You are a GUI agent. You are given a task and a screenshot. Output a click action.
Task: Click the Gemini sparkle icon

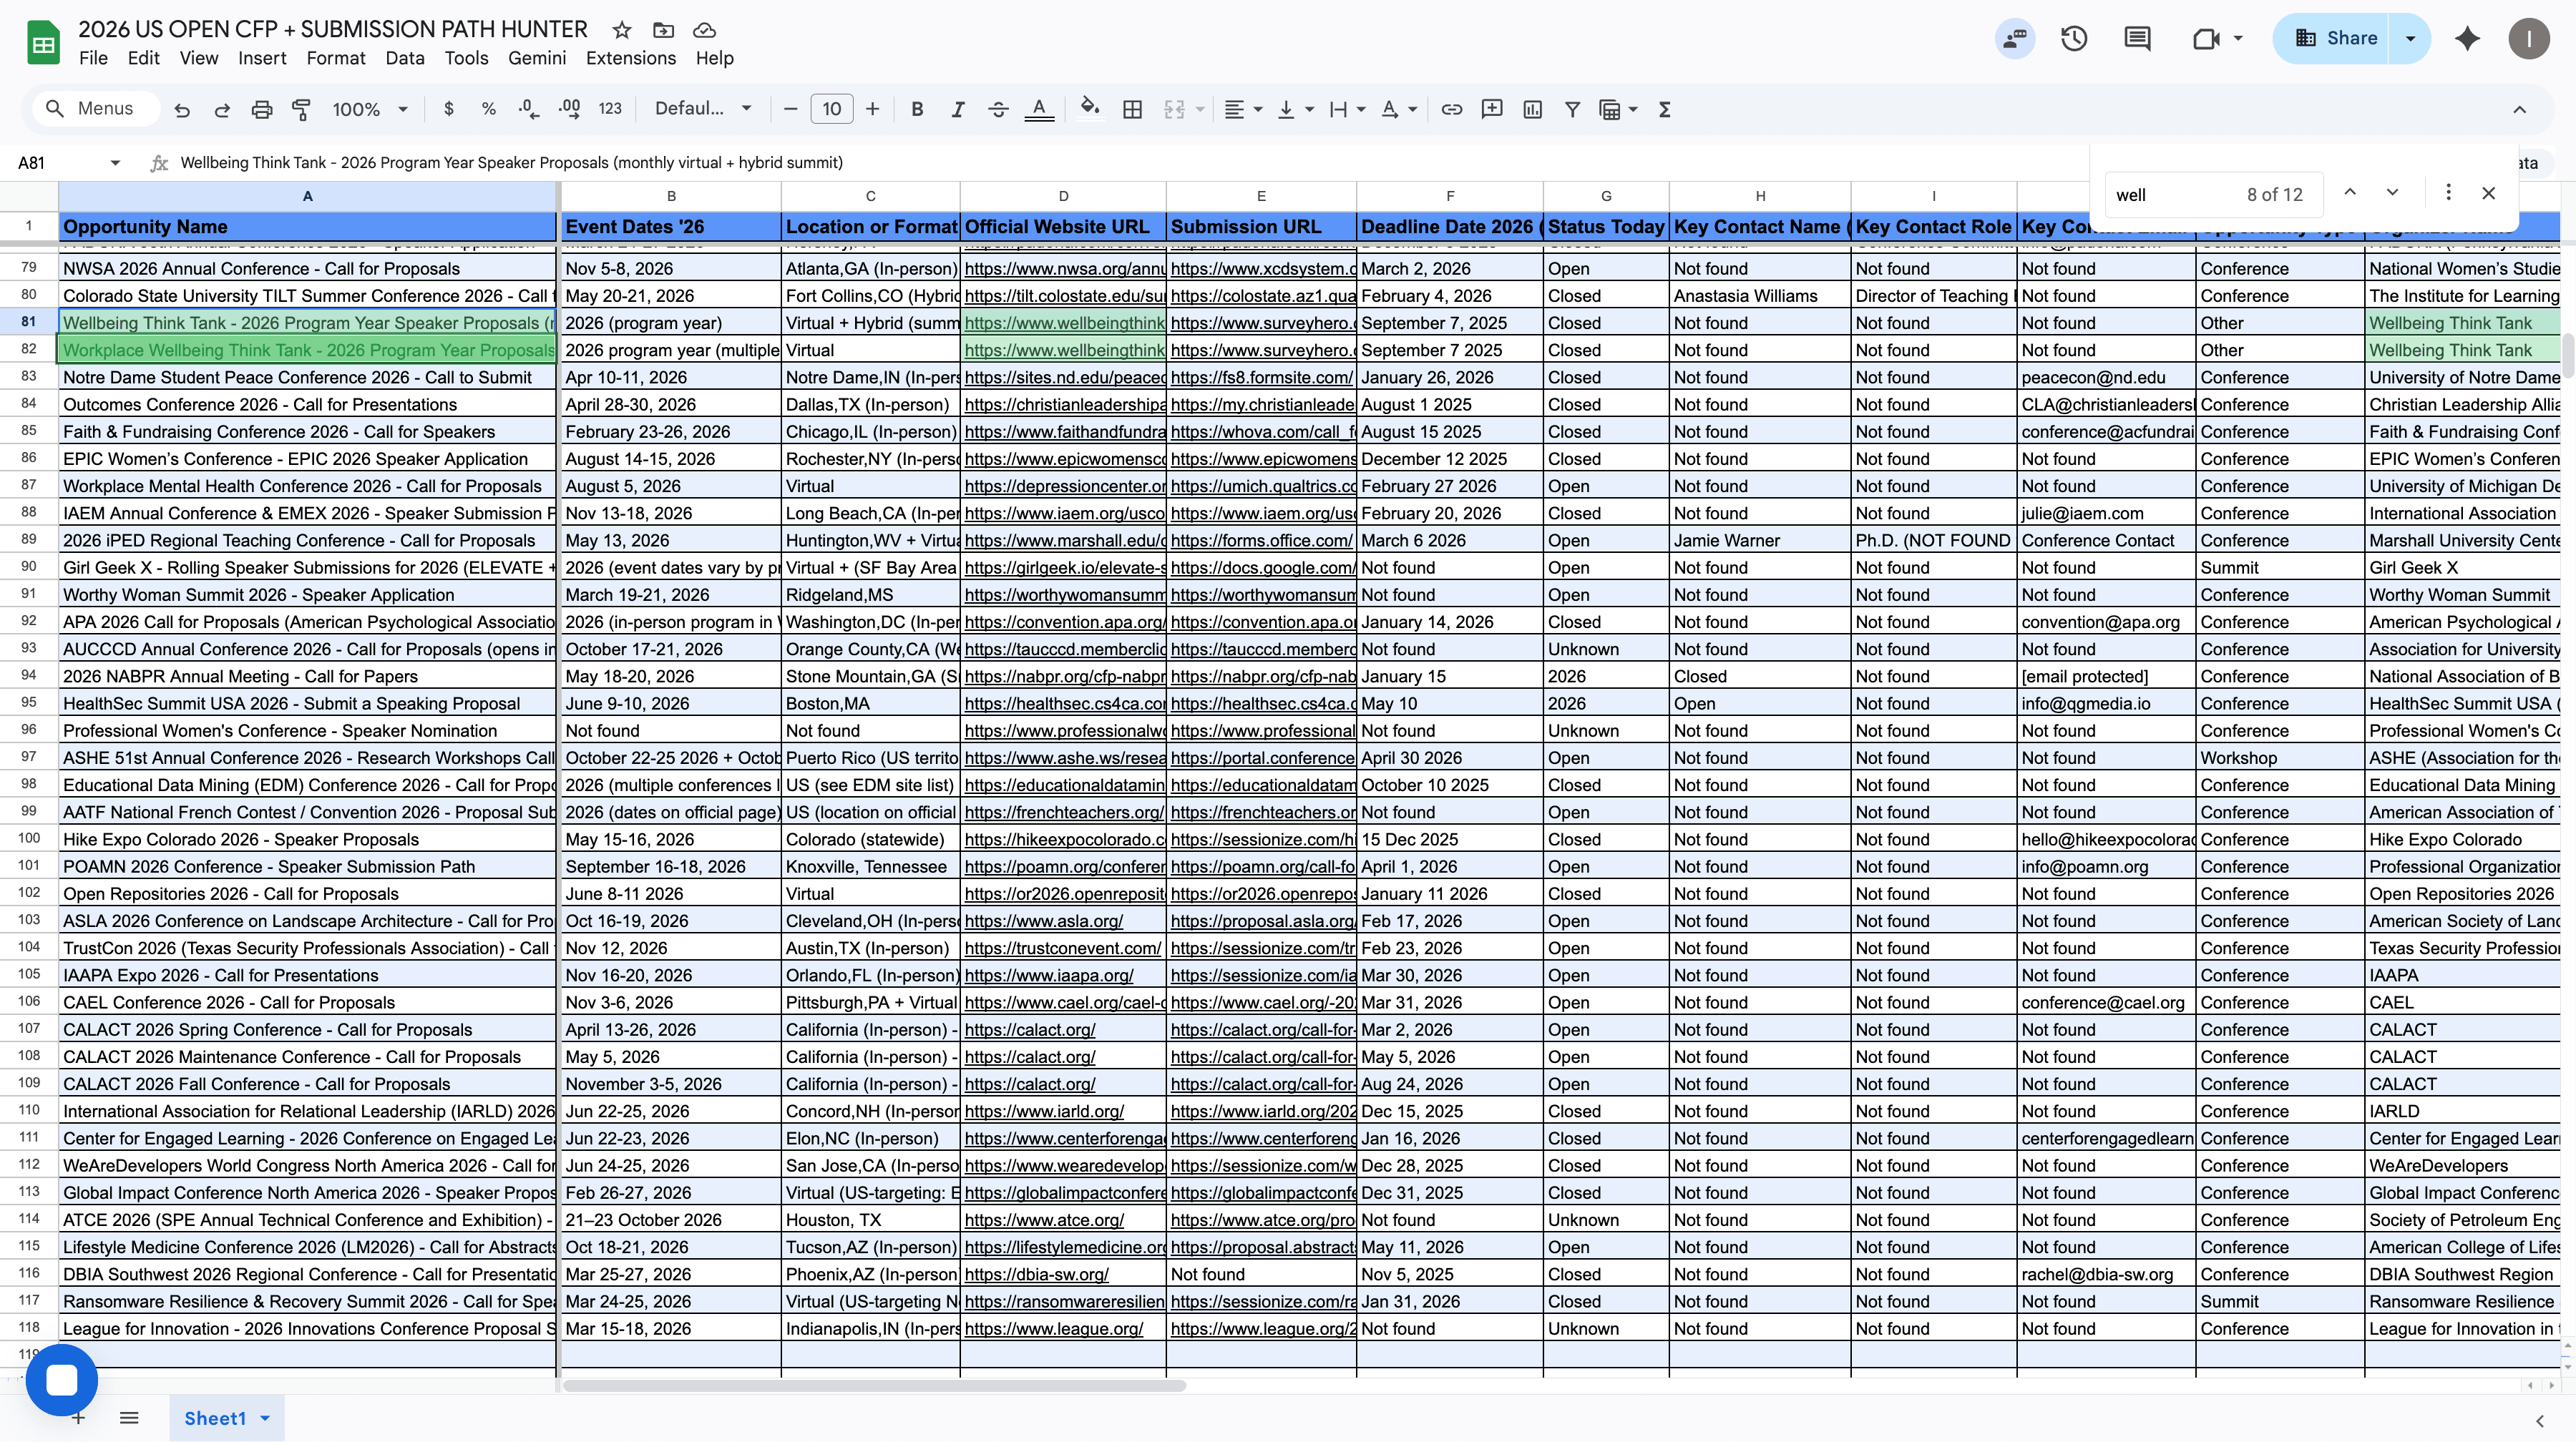[2467, 38]
